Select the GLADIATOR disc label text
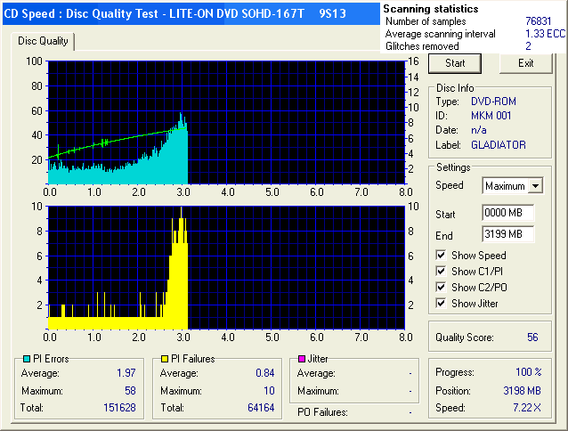Viewport: 568px width, 431px height. pos(498,144)
